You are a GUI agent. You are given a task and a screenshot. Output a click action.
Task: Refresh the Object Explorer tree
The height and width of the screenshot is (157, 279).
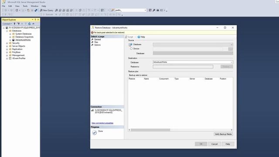(29, 24)
